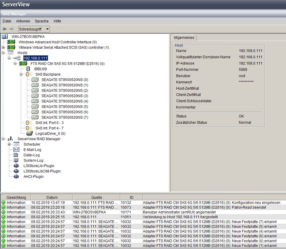Viewport: 286px width, 249px height.
Task: Click the forward navigation arrow icon
Action: 12,29
